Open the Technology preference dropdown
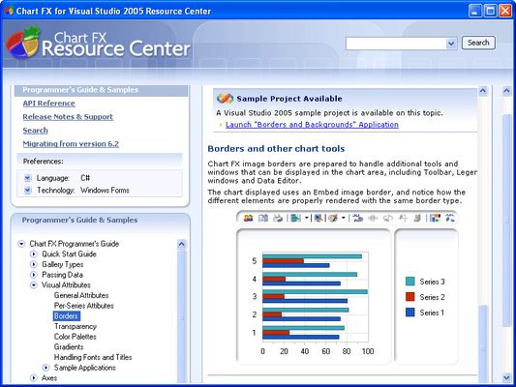The image size is (516, 387). (x=28, y=190)
